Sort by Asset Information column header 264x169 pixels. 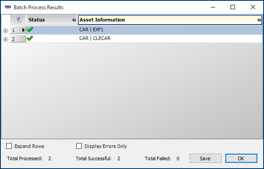coord(102,20)
